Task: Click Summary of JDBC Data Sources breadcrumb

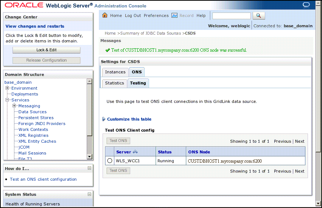Action: click(150, 33)
